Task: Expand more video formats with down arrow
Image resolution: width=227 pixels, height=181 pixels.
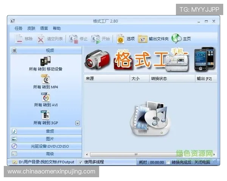Action: pos(78,123)
